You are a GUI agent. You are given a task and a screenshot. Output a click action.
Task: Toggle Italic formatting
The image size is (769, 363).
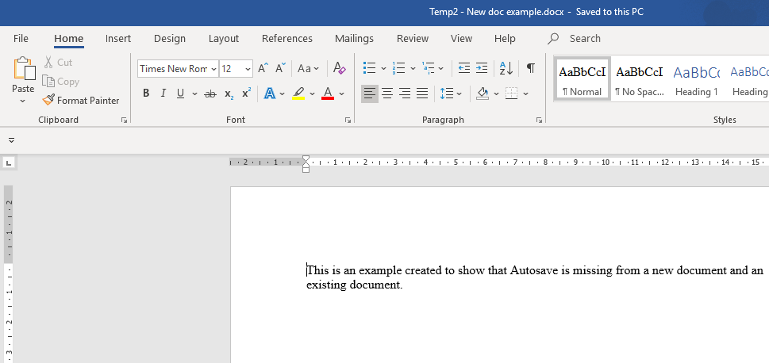(163, 93)
